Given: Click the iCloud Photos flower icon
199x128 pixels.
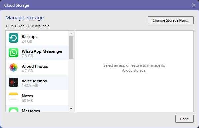Looking at the screenshot, I should point(14,68).
